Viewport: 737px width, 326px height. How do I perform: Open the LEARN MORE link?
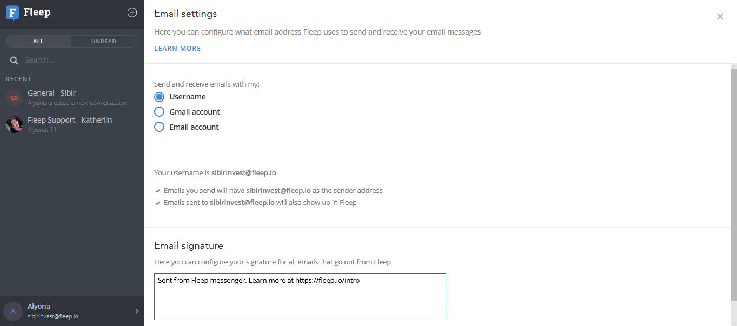tap(177, 49)
